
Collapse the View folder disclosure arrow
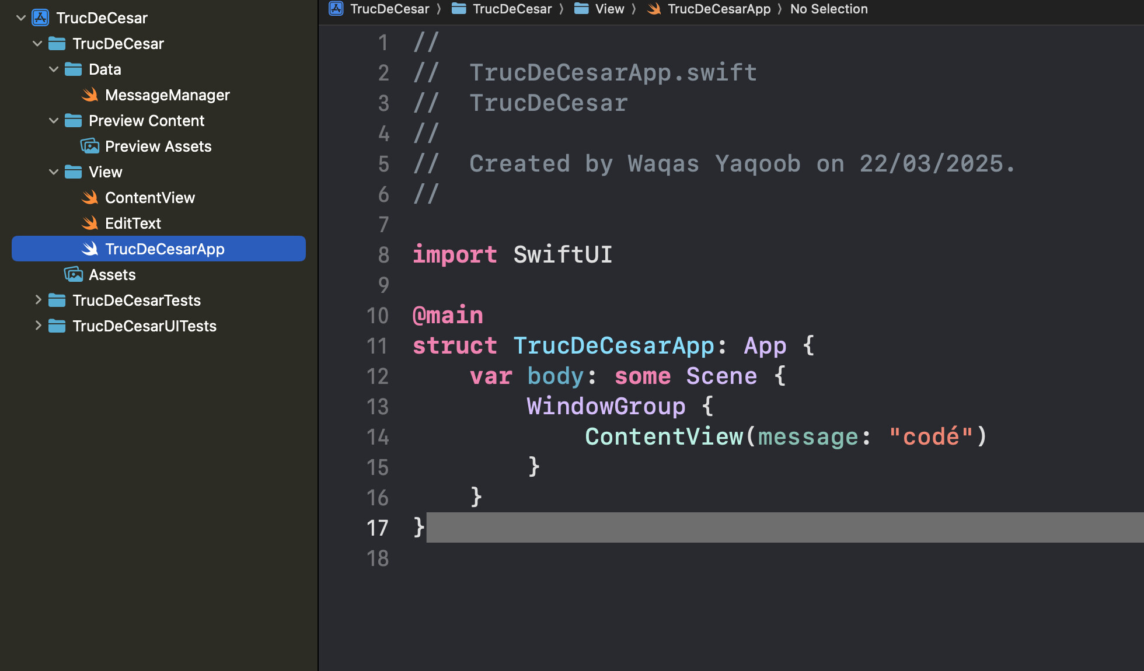point(54,172)
